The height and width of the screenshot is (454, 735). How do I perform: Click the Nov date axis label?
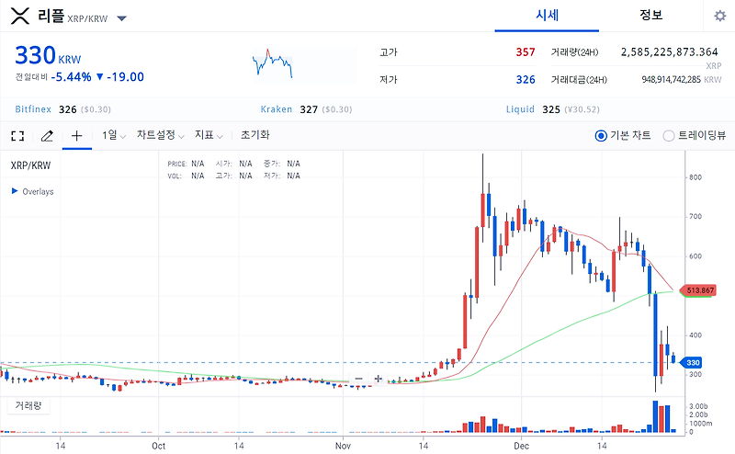[x=343, y=446]
